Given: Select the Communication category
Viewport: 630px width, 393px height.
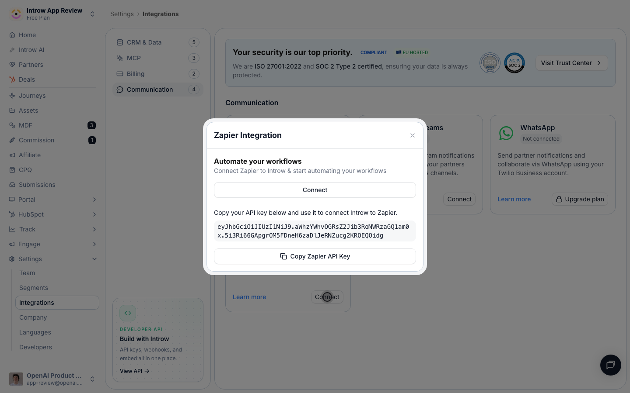Looking at the screenshot, I should (158, 90).
